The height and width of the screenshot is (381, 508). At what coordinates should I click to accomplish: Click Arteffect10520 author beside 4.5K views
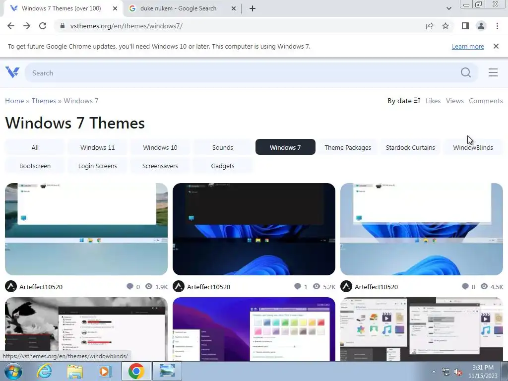point(376,287)
